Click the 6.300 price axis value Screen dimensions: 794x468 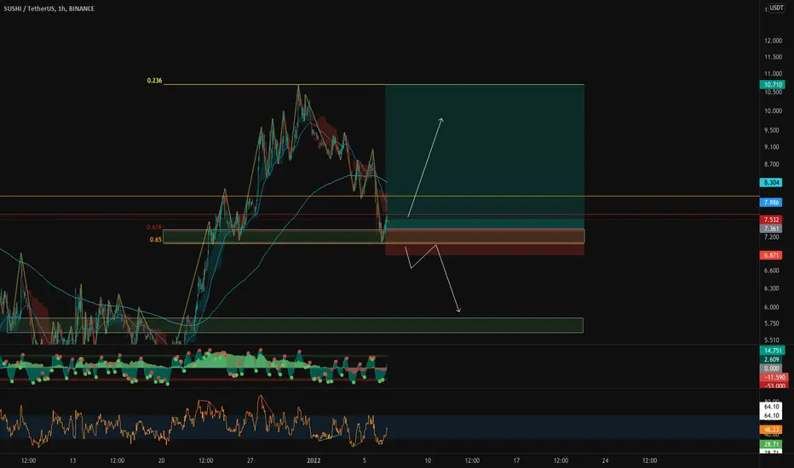point(772,288)
